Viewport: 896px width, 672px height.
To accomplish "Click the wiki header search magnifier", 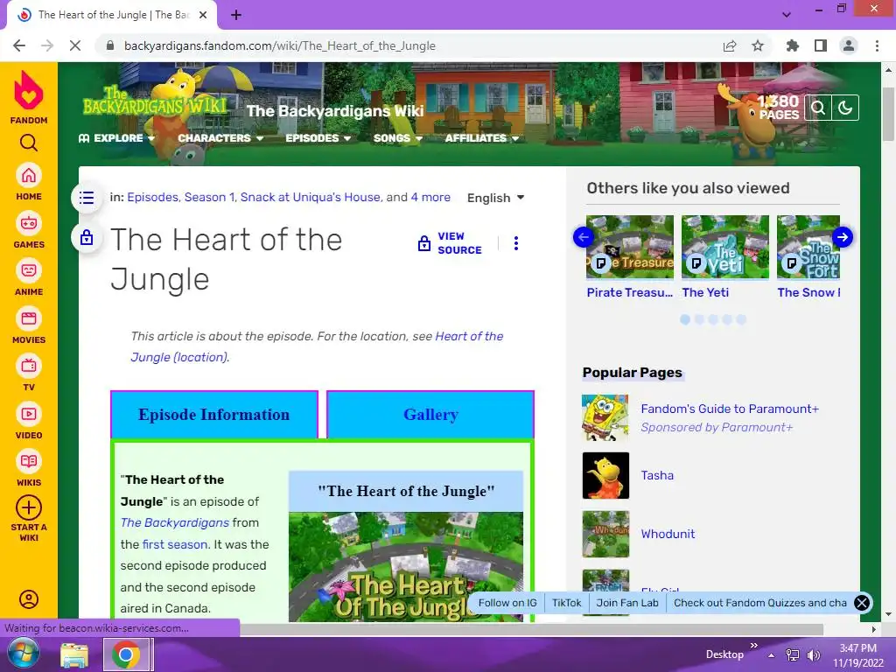I will tap(818, 108).
